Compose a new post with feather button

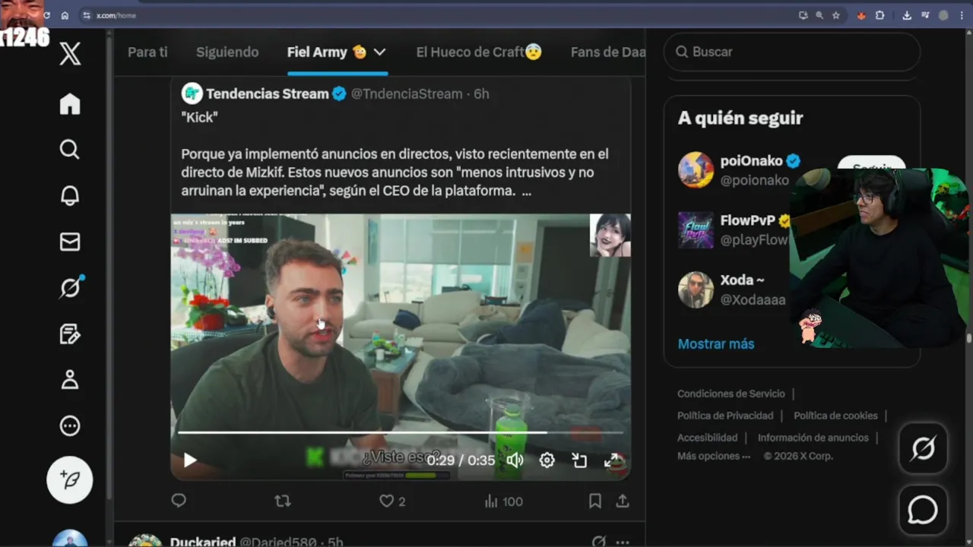tap(70, 480)
